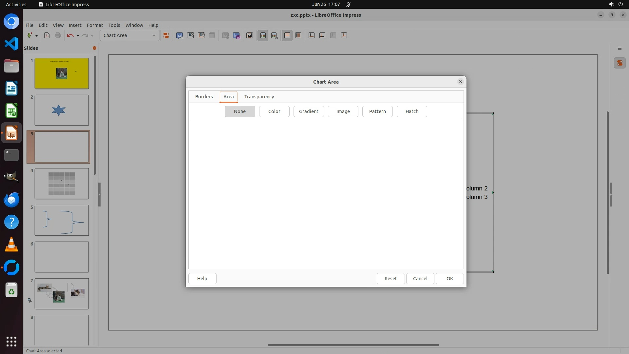This screenshot has height=354, width=629.
Task: Click the Export as PDF icon
Action: pos(47,35)
